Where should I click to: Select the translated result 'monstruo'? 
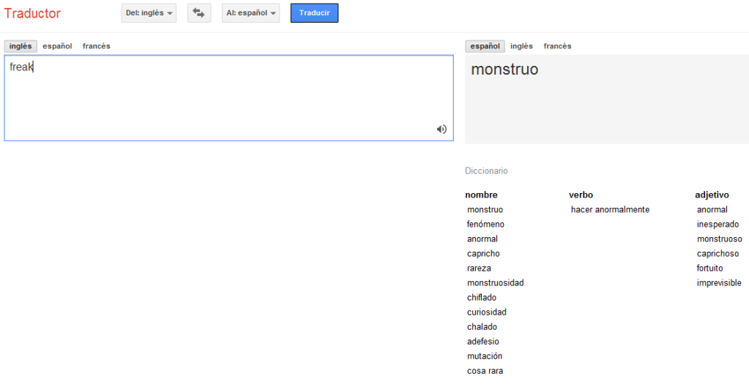pos(504,69)
